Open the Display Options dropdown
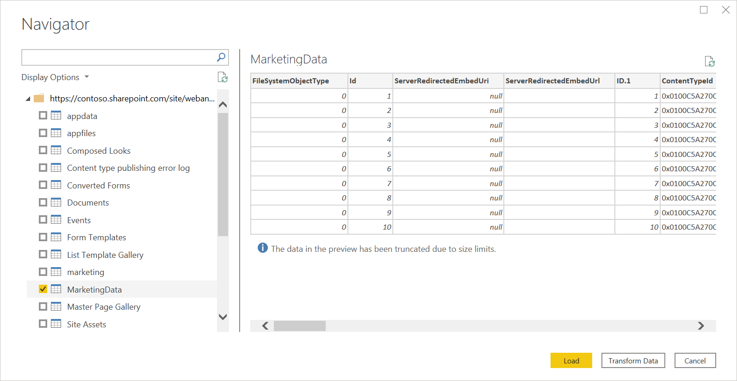 (x=55, y=77)
